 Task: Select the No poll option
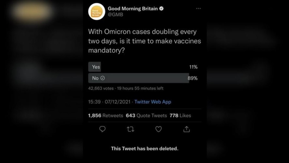[x=95, y=78]
